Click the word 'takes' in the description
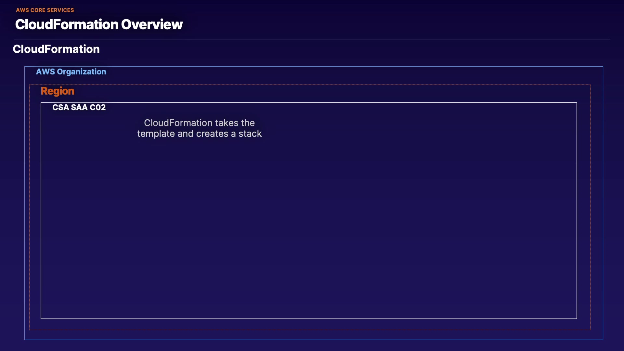Image resolution: width=624 pixels, height=351 pixels. coord(227,123)
